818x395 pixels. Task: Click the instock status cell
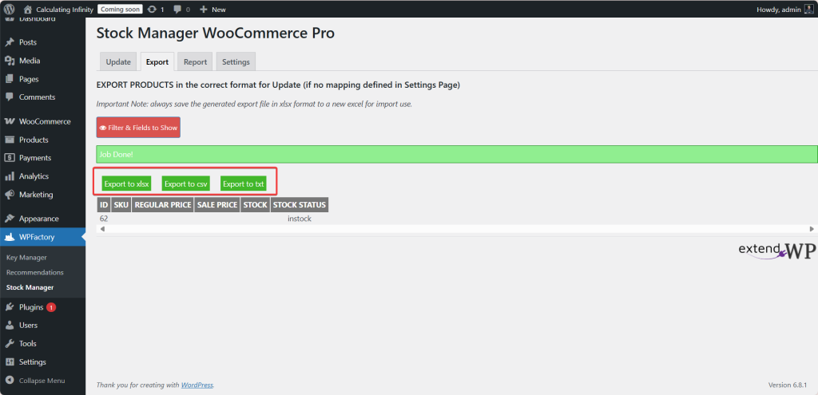(300, 219)
